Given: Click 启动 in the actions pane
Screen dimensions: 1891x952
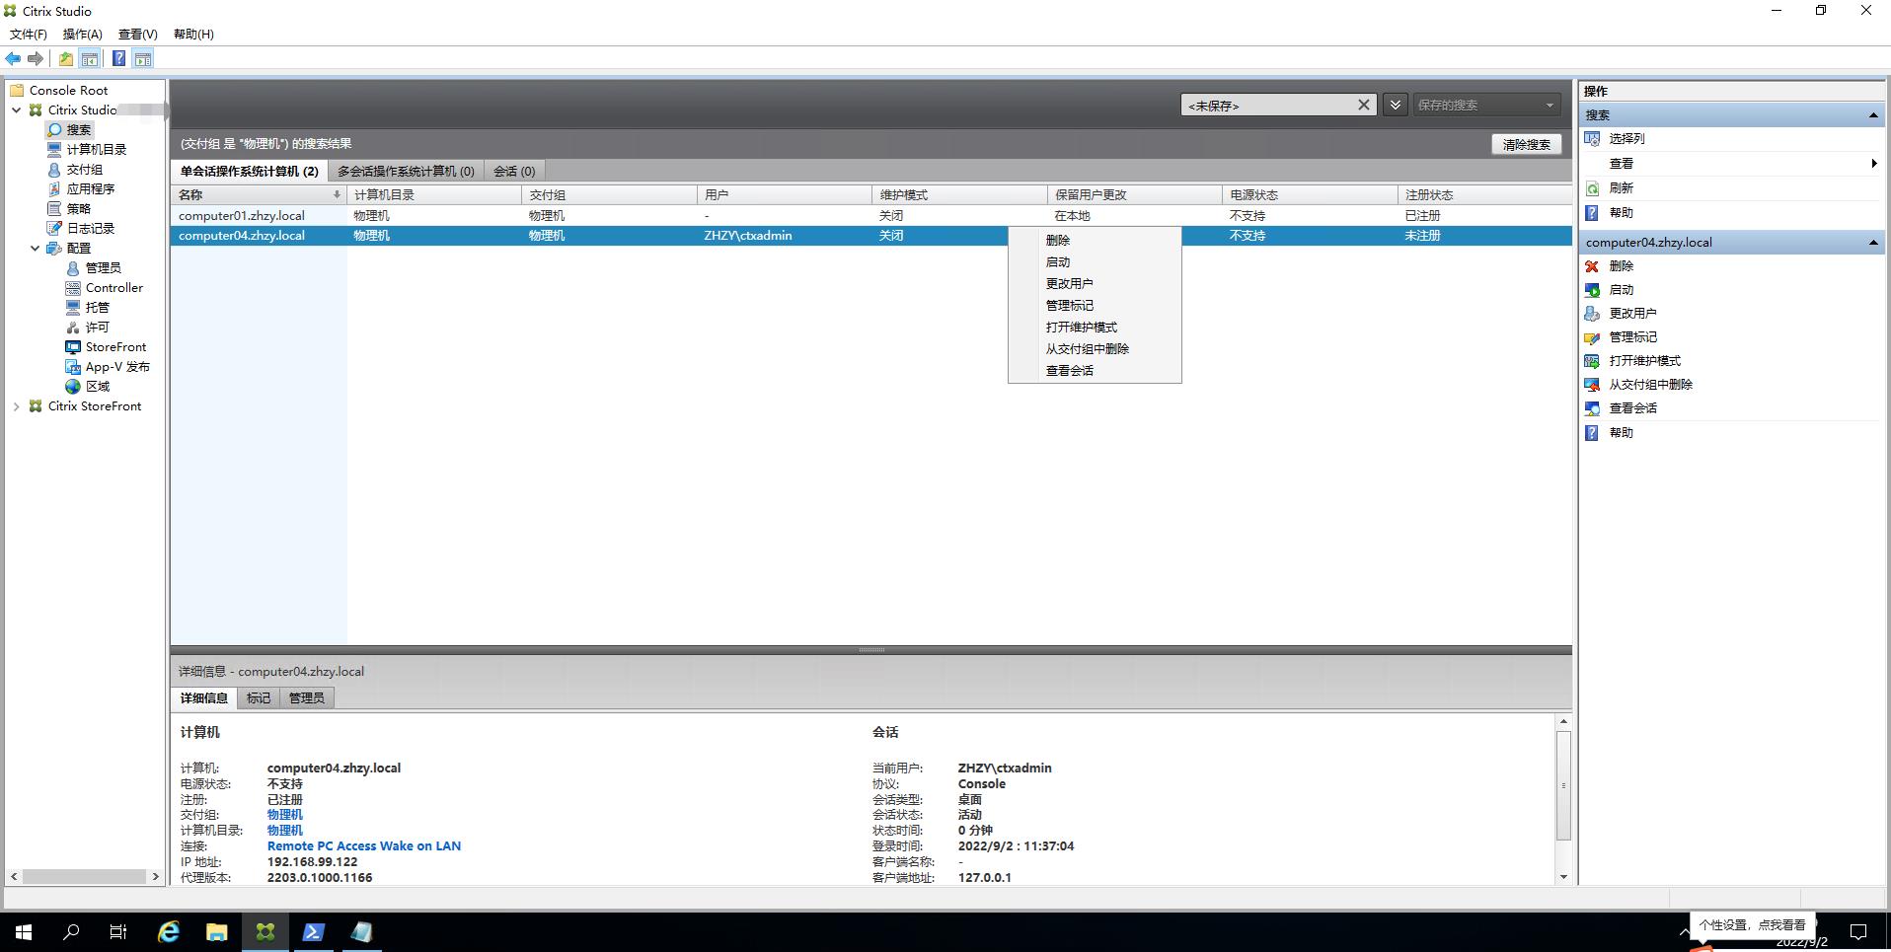Looking at the screenshot, I should click(1621, 289).
